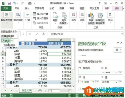Open the 审阅 tab

pyautogui.click(x=72, y=8)
